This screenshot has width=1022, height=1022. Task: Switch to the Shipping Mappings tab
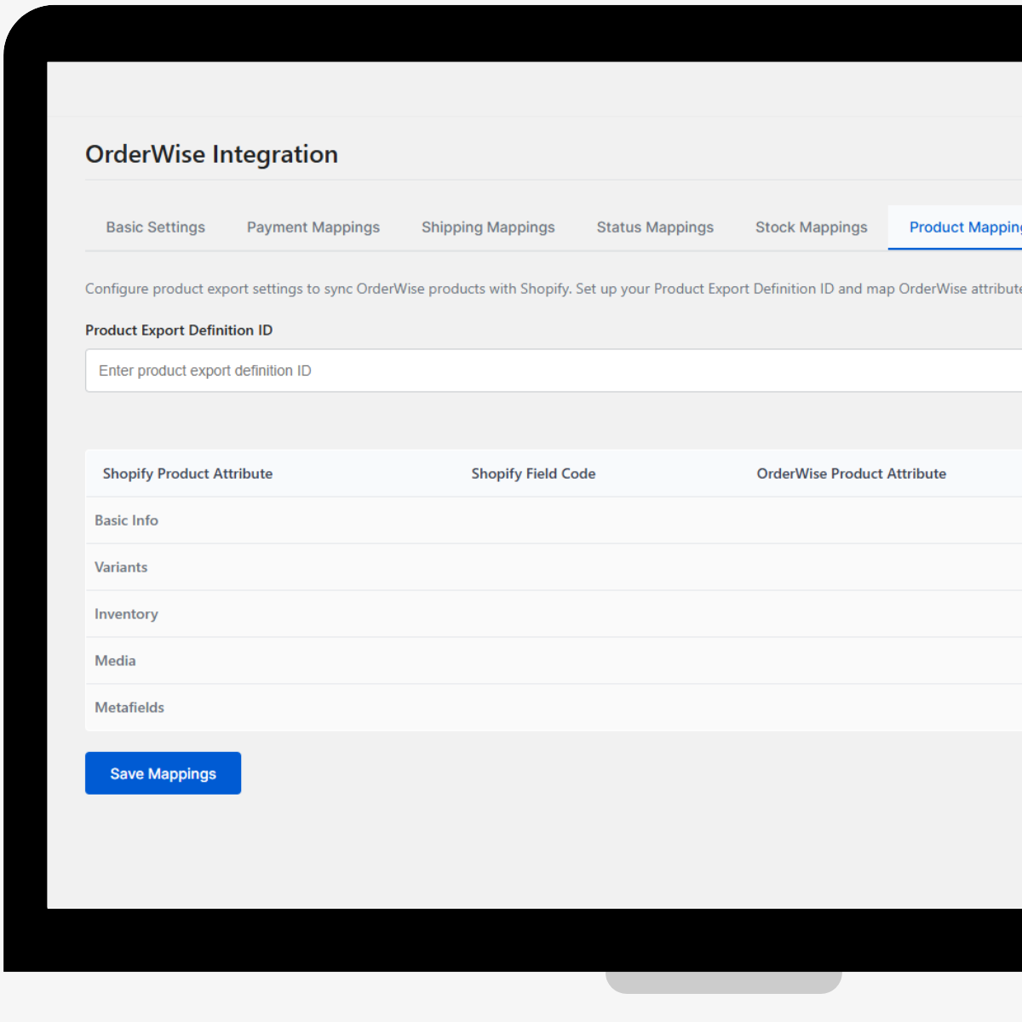pyautogui.click(x=487, y=227)
